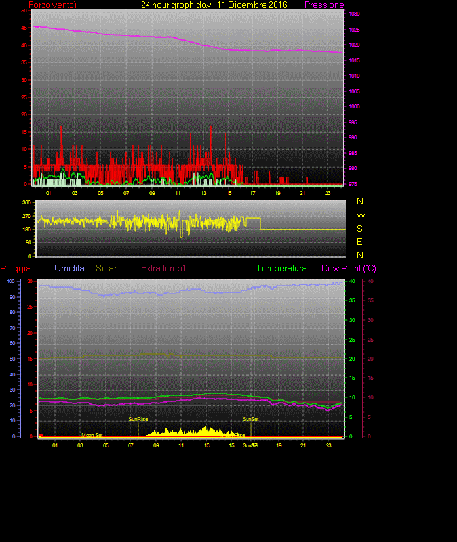Screen dimensions: 457x542
Task: Click the blue '80' humidity axis value
Action: click(x=12, y=312)
